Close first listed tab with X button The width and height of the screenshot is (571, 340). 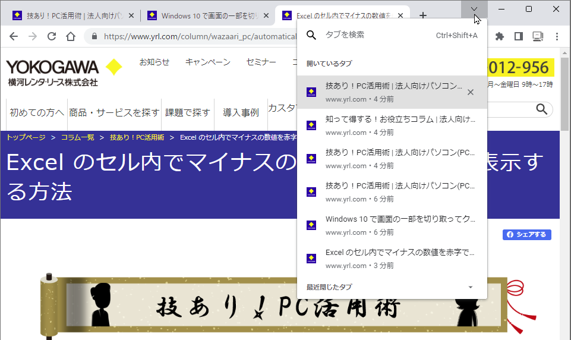[471, 92]
